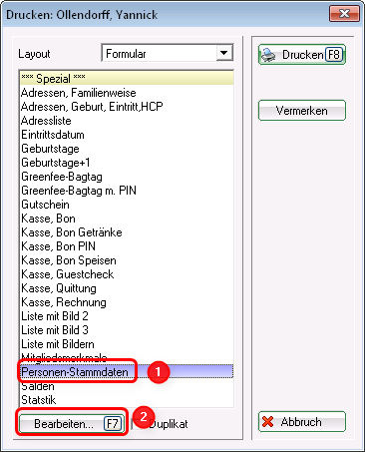Select Geburtstage+1 layout entry

click(127, 163)
